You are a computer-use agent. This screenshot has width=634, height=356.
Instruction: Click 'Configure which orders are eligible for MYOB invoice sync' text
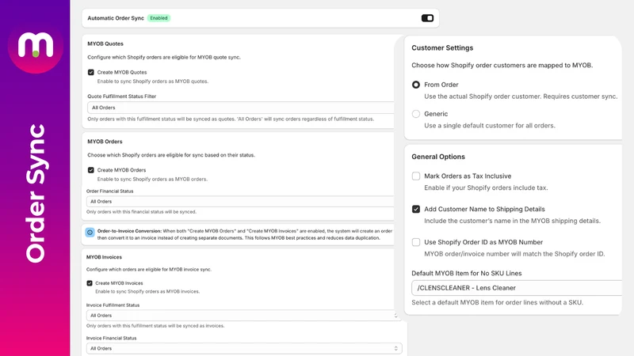[149, 269]
